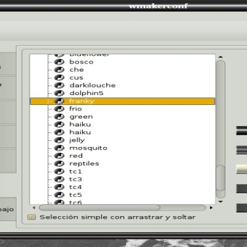Select the darkilouche theme entry
Screen dimensions: 247x247
93,85
